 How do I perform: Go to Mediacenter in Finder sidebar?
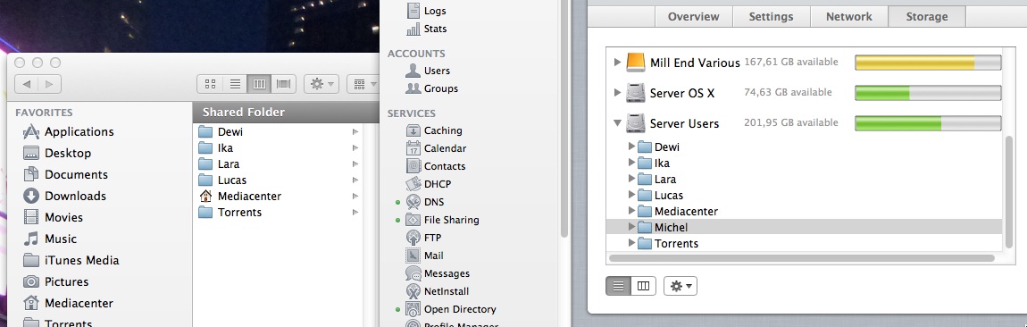(x=68, y=304)
